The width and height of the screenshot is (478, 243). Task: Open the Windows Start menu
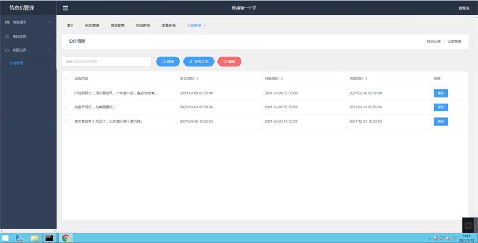[5, 238]
